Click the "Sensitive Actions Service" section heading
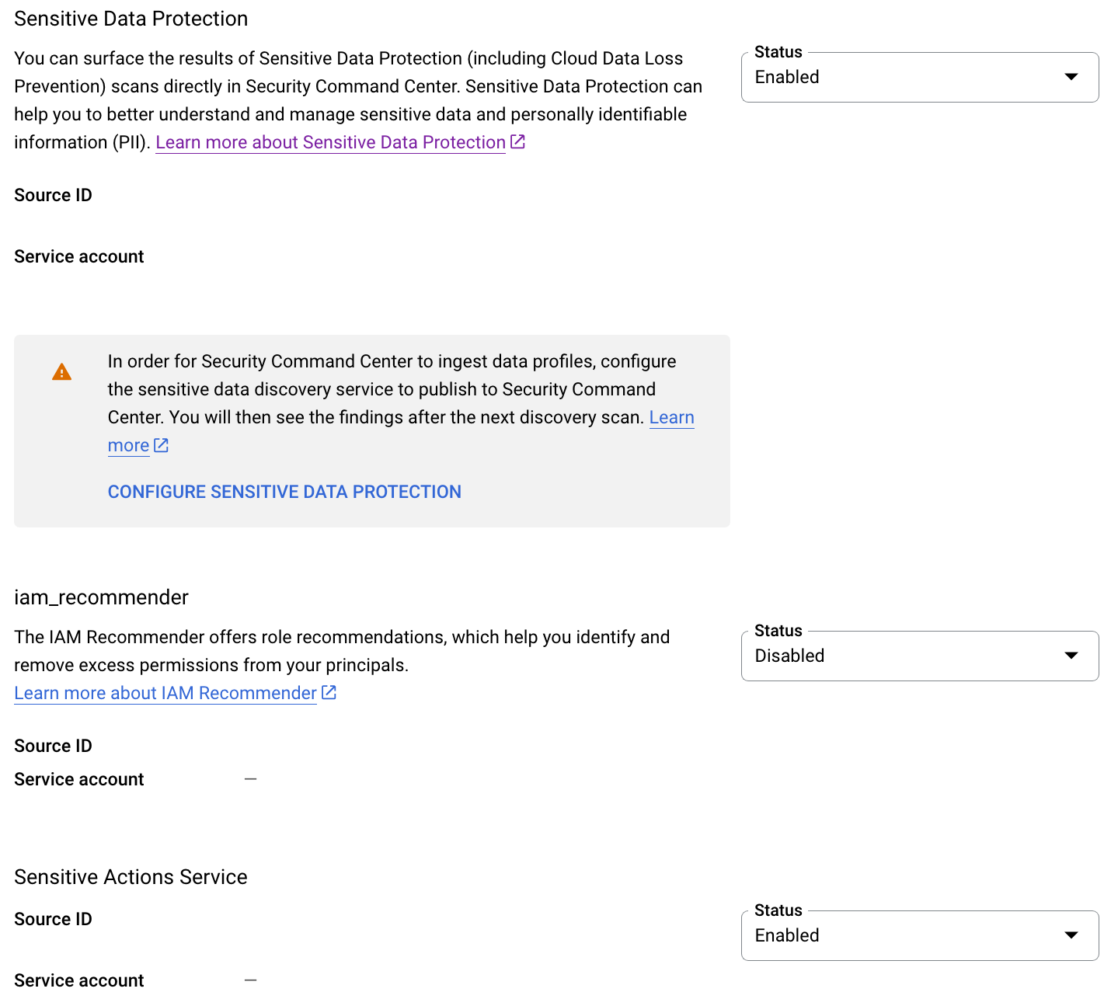 tap(131, 877)
